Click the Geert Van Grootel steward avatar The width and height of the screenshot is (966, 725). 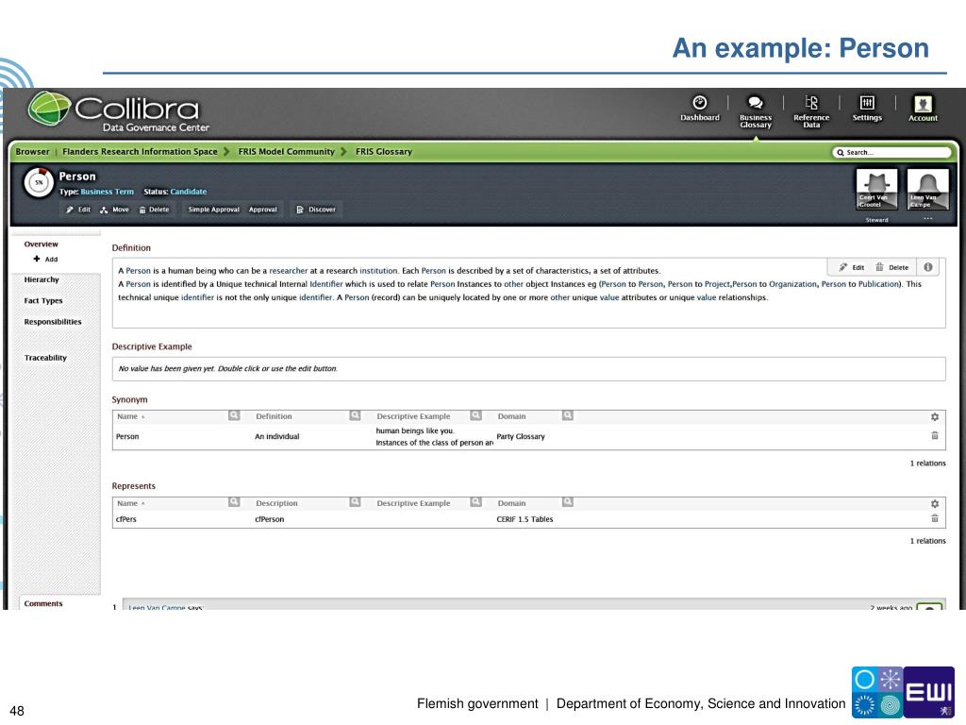click(876, 189)
